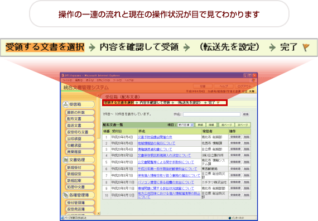Open the 編集 menu
Image resolution: width=318 pixels, height=221 pixels.
[79, 80]
